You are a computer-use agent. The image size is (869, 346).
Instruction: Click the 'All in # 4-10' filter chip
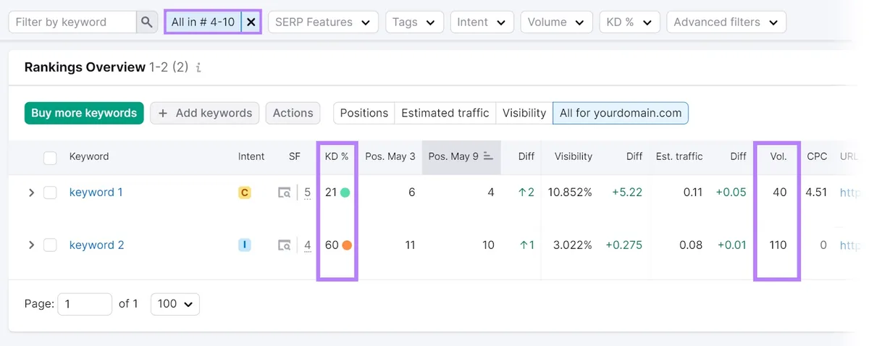coord(203,22)
